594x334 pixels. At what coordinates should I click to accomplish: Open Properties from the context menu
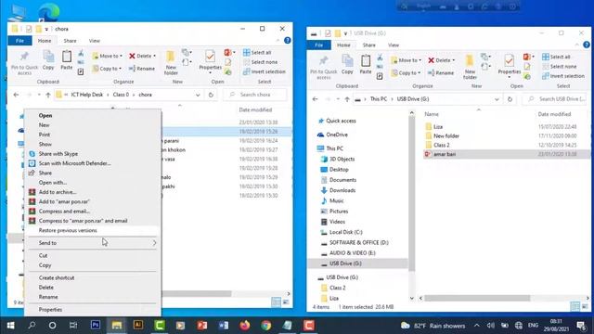50,309
